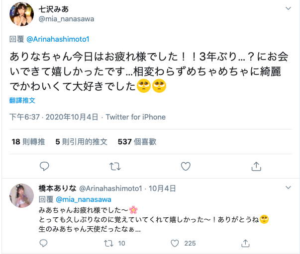This screenshot has height=254, width=300.
Task: Open 橋本ありな's profile avatar
Action: click(21, 198)
